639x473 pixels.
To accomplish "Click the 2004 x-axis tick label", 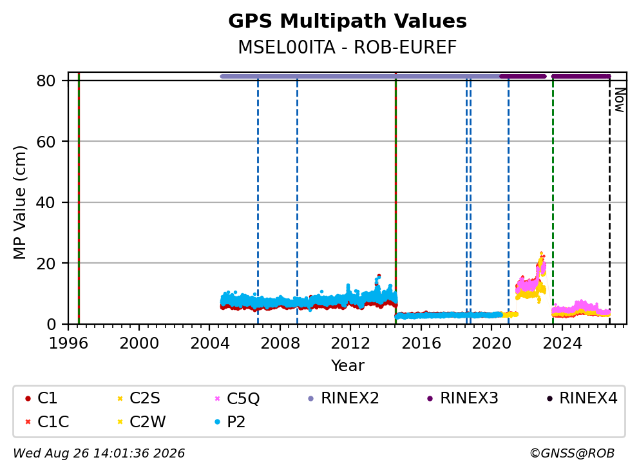I will point(210,343).
